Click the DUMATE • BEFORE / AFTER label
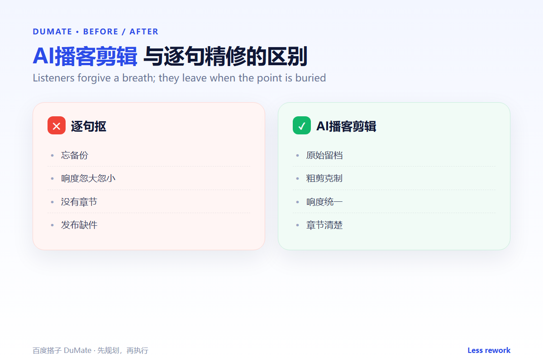Viewport: 543px width, 362px height. click(95, 32)
